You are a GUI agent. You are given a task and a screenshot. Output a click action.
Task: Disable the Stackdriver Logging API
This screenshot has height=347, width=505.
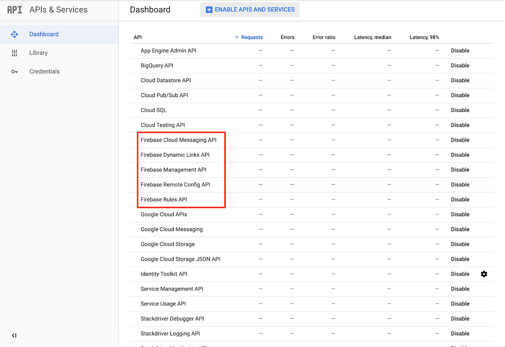[x=460, y=333]
